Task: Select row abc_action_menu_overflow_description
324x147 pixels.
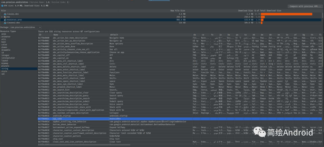Action: [180, 43]
